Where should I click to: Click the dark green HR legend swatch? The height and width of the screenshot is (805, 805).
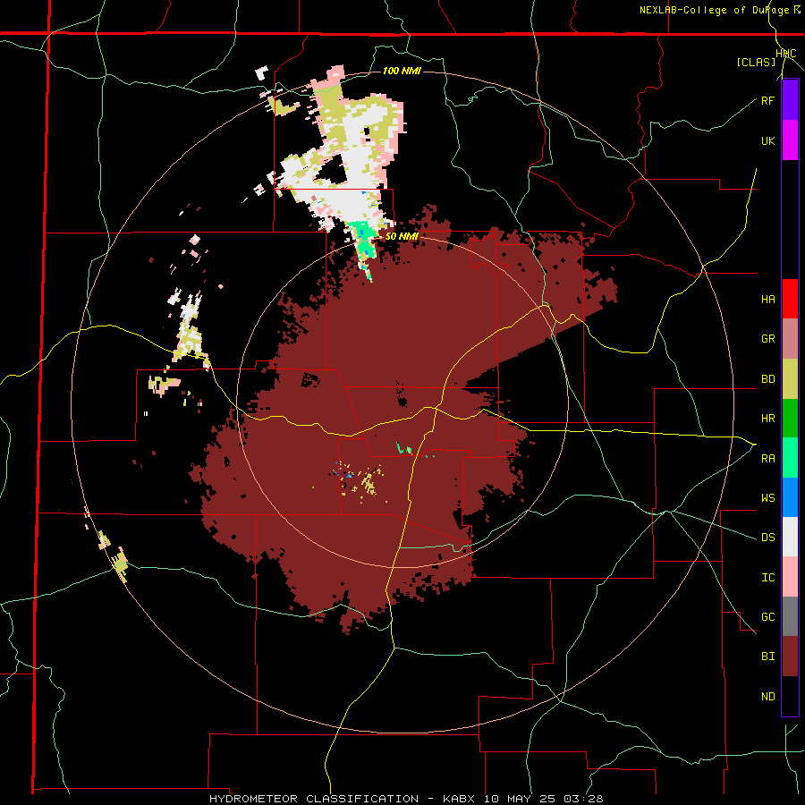(x=790, y=418)
